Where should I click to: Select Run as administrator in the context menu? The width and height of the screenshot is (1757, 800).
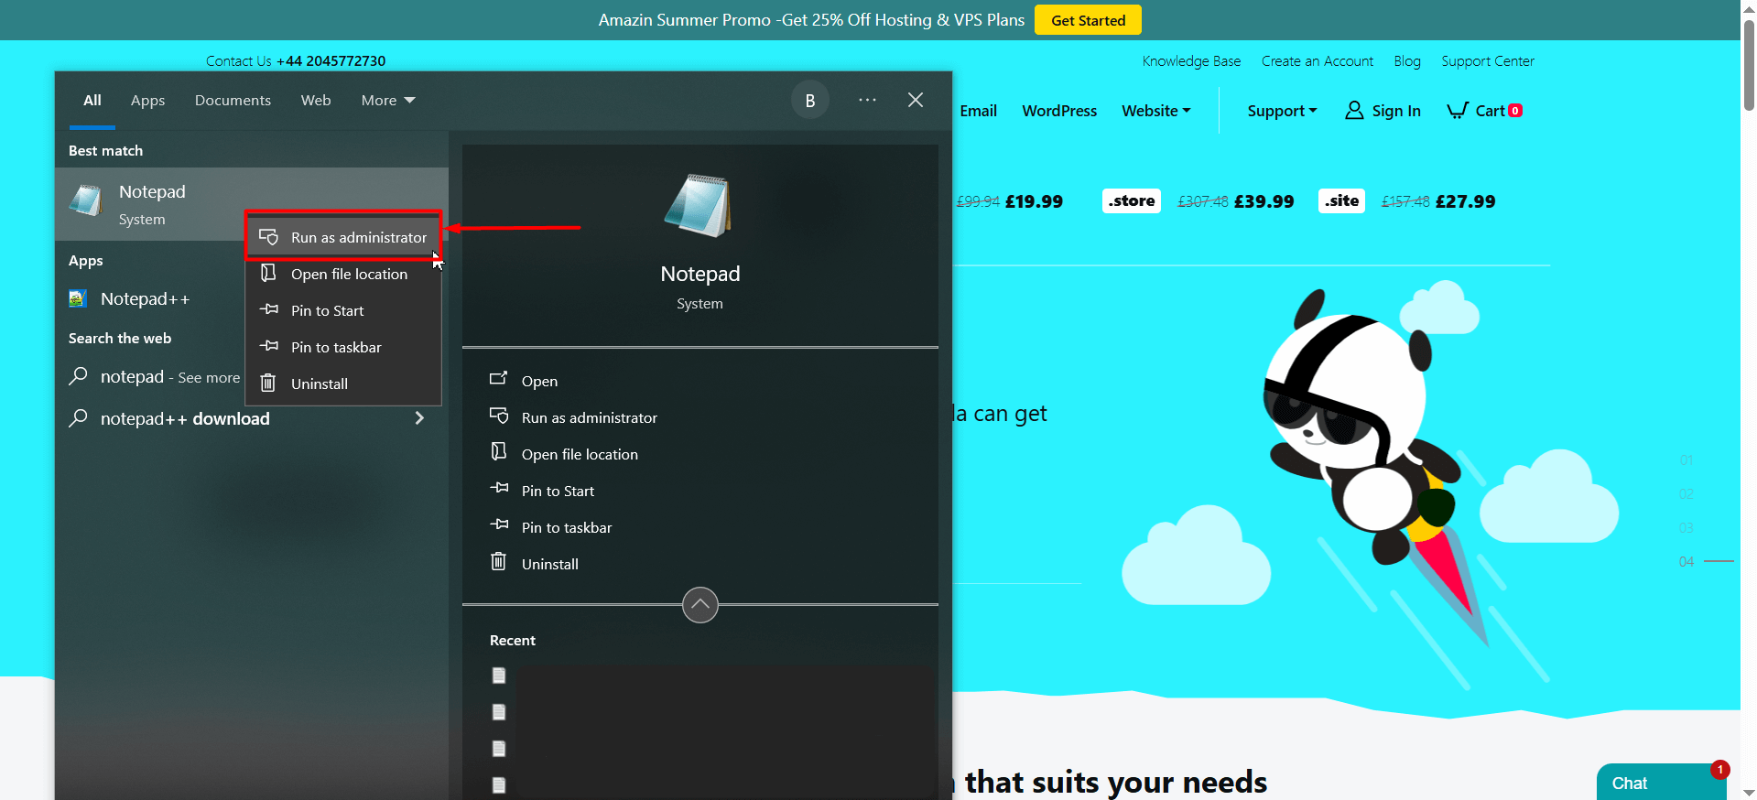click(343, 237)
